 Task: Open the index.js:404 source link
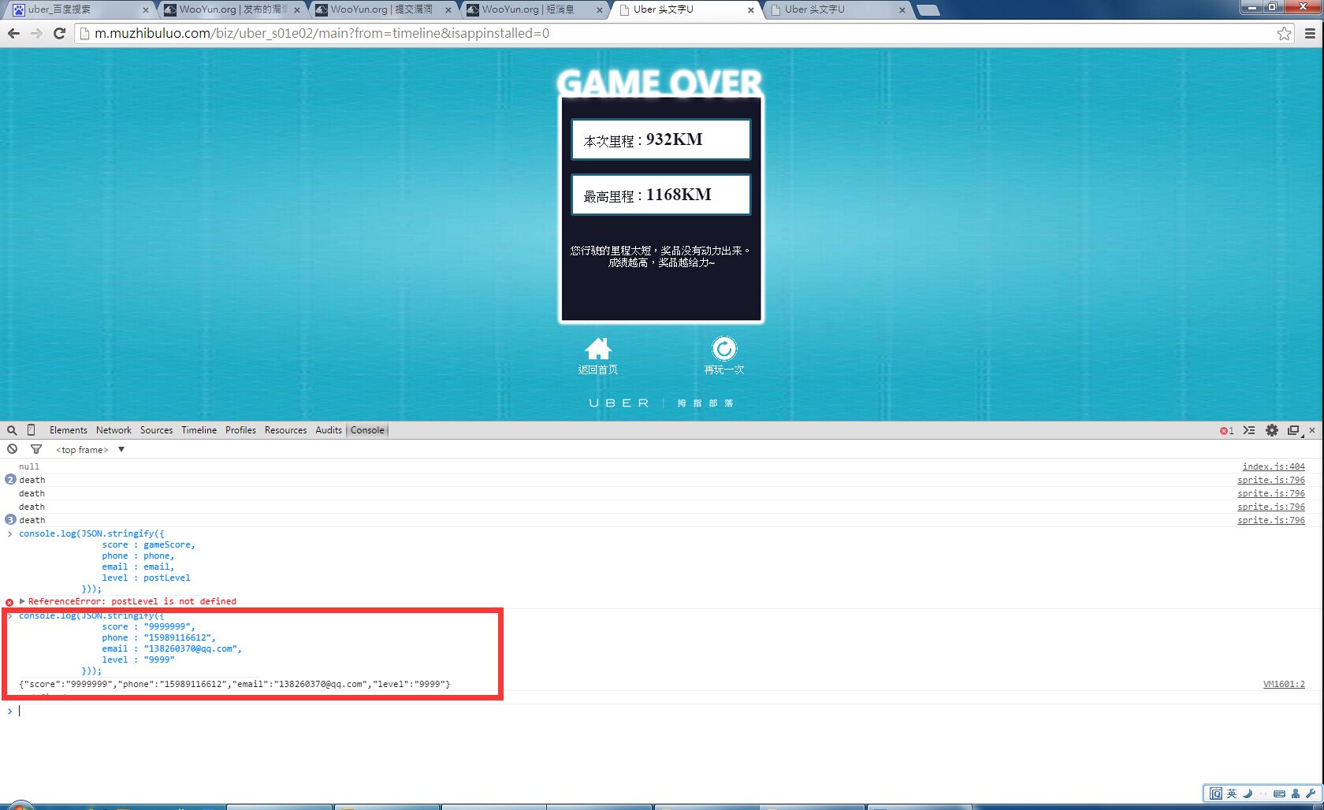click(1274, 466)
